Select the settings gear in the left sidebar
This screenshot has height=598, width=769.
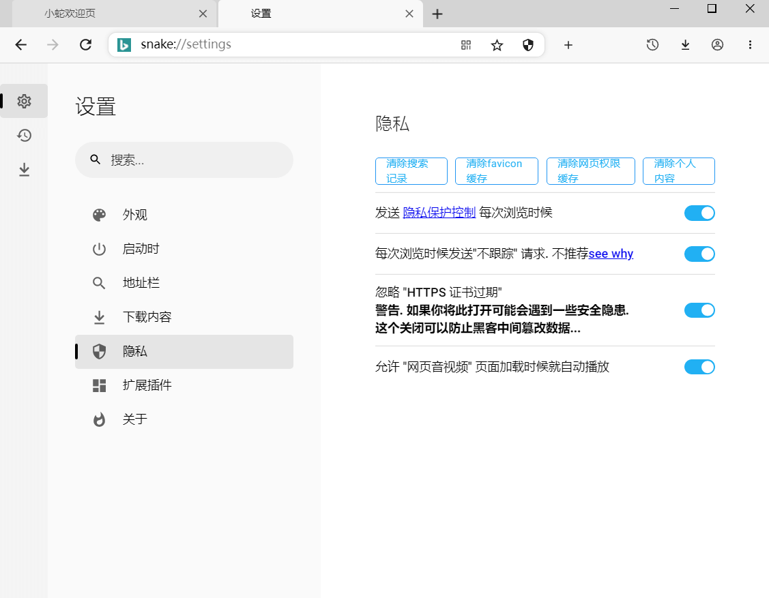24,100
